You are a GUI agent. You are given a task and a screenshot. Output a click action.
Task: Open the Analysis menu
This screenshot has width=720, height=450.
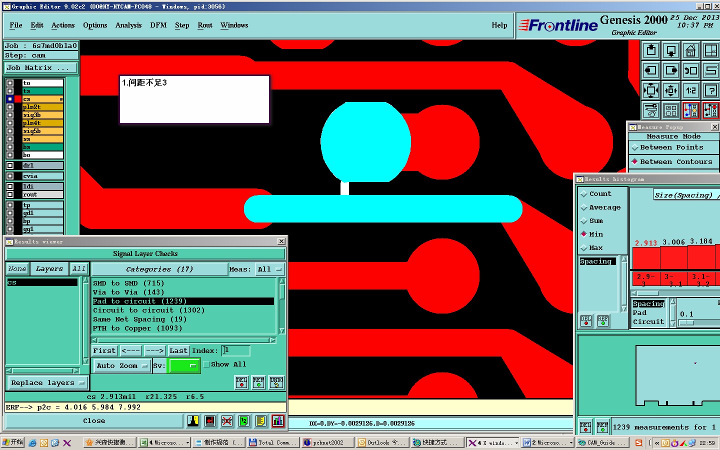pyautogui.click(x=128, y=25)
